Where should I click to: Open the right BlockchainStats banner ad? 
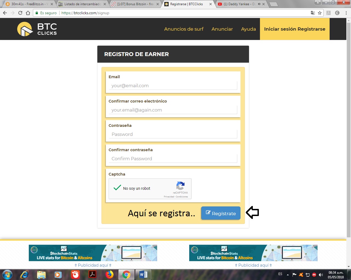point(253,253)
